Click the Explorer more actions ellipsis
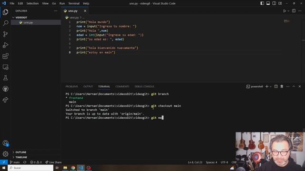 [x=56, y=11]
